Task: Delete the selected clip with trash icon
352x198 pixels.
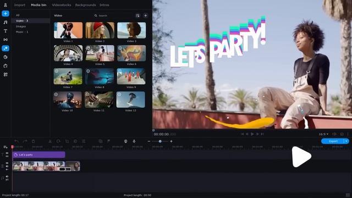Action: [33, 141]
